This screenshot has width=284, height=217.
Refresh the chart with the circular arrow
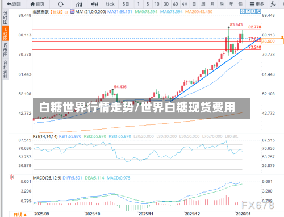(61, 4)
